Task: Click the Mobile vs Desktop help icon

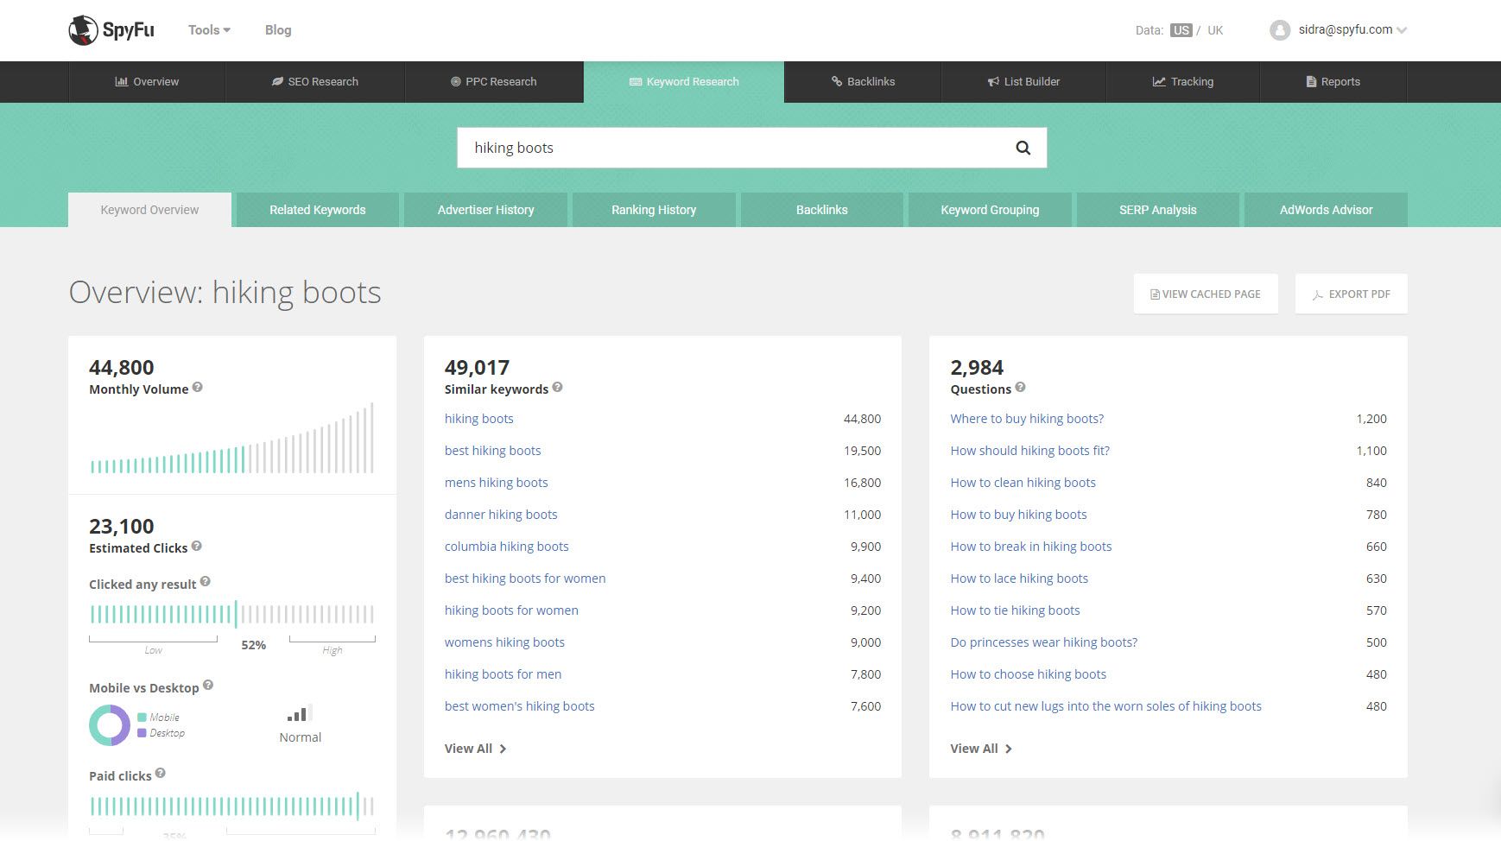Action: point(208,686)
